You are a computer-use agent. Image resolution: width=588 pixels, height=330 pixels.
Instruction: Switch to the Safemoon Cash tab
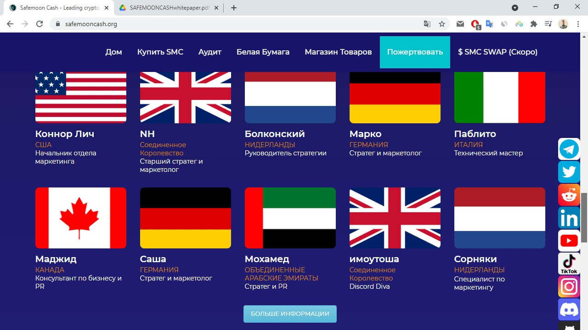point(58,8)
